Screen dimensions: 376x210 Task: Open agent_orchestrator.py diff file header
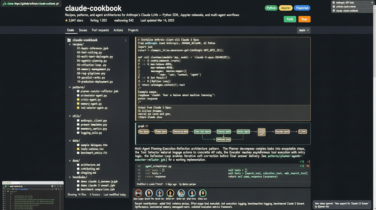158,166
